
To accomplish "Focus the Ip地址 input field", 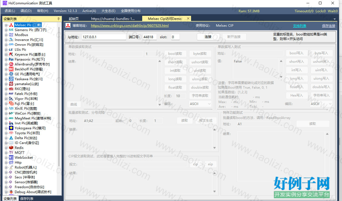I will click(104, 37).
